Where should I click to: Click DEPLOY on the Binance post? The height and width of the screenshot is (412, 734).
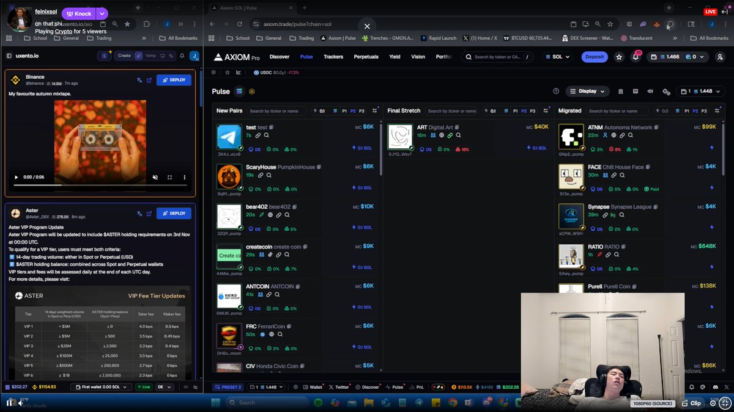174,80
